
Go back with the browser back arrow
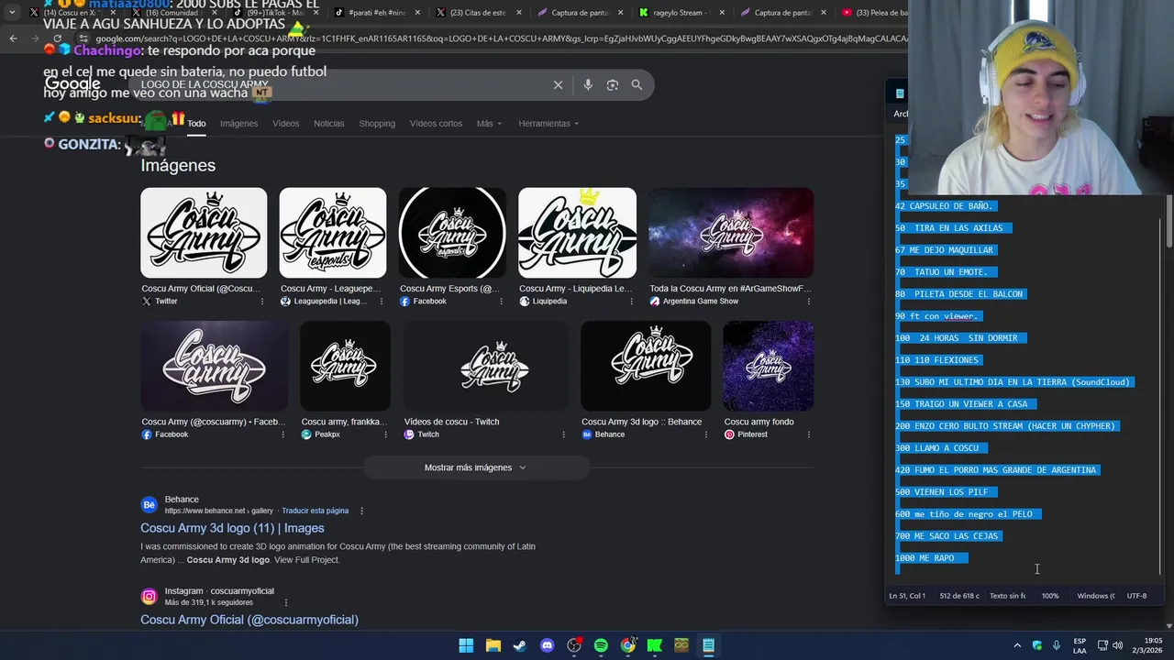(13, 38)
